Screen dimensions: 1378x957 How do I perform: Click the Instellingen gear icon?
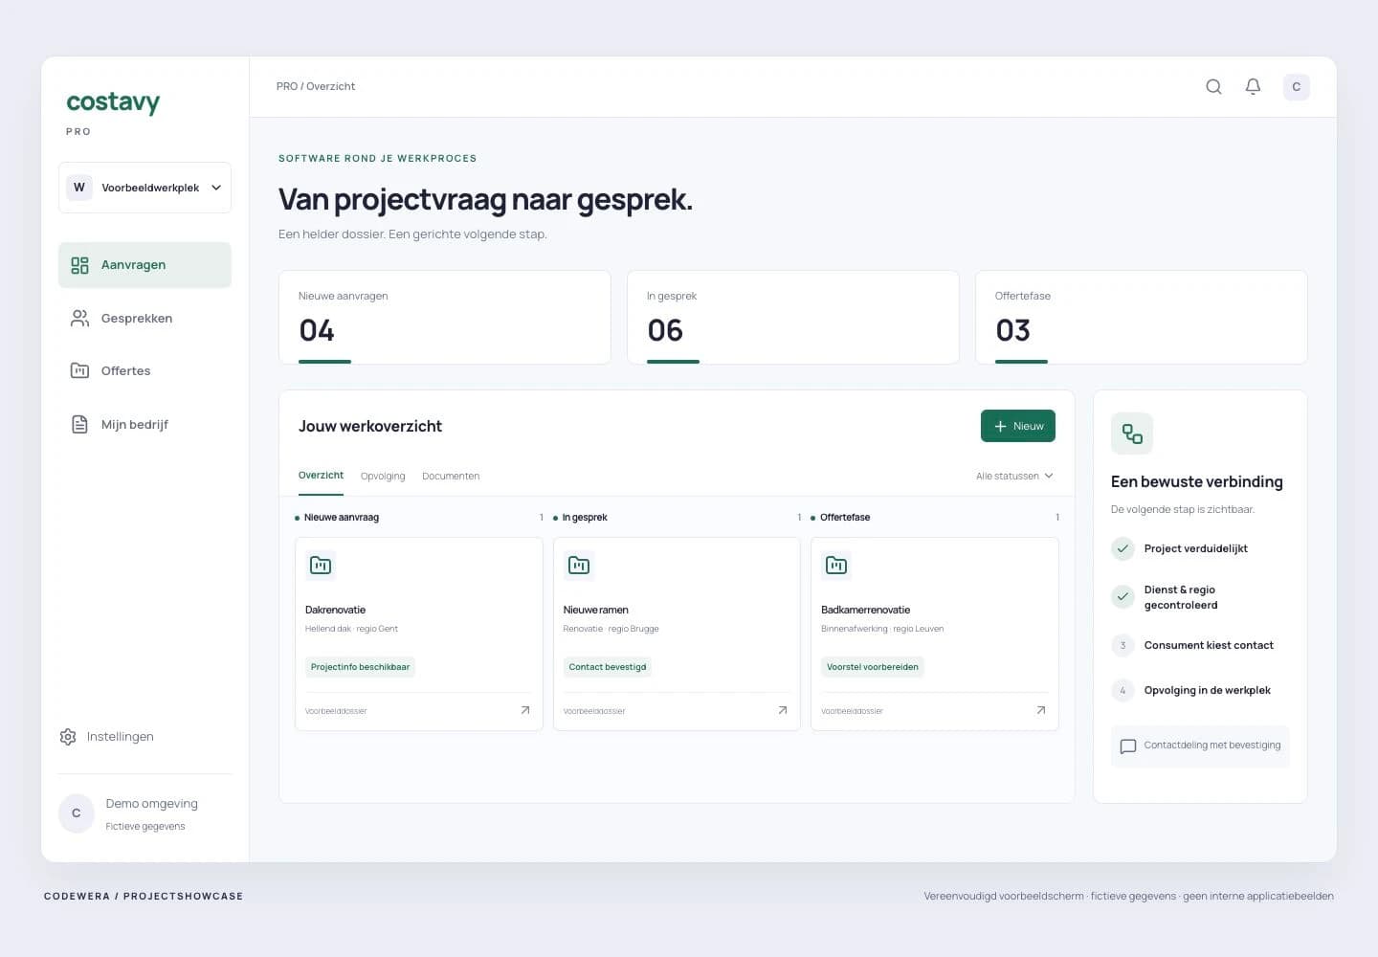pyautogui.click(x=68, y=737)
